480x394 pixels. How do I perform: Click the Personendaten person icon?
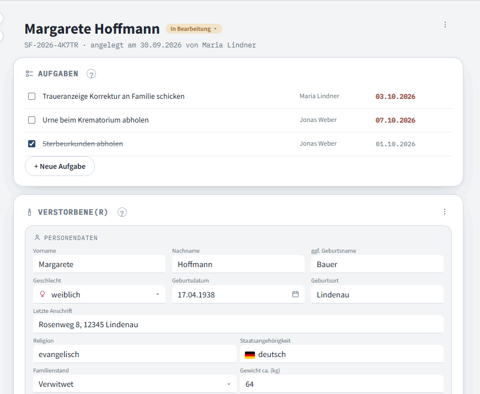37,238
